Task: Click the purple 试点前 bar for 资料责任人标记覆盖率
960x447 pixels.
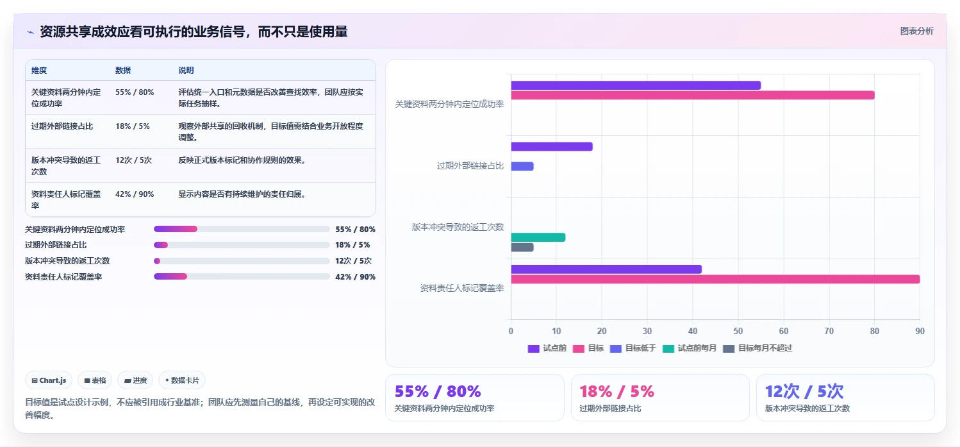Action: 606,269
